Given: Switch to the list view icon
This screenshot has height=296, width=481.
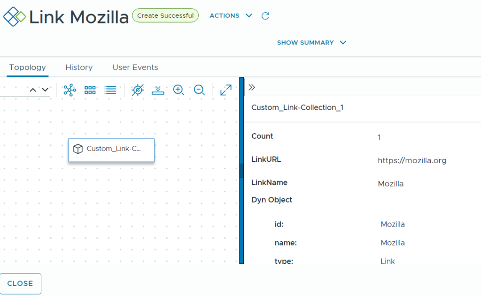Looking at the screenshot, I should [x=110, y=90].
